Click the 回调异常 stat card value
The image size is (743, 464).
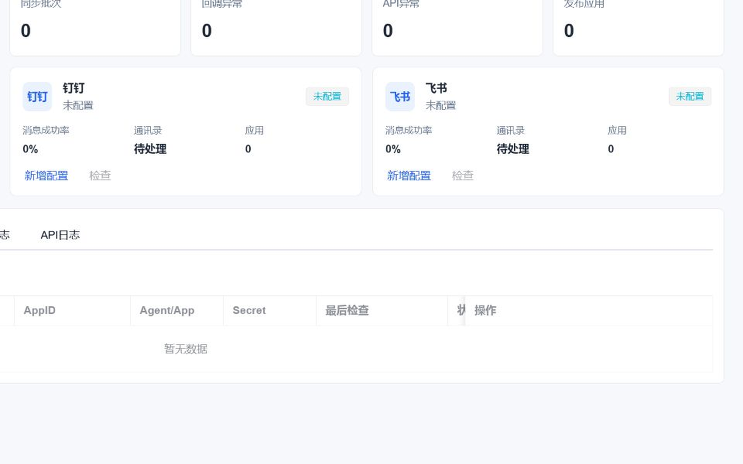[x=207, y=31]
